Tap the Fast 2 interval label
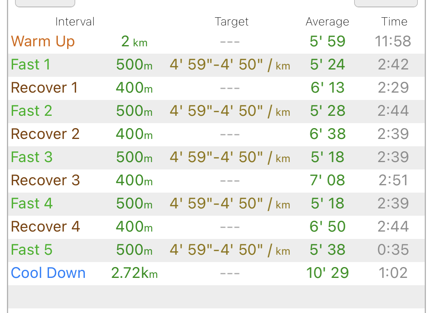 (x=31, y=111)
